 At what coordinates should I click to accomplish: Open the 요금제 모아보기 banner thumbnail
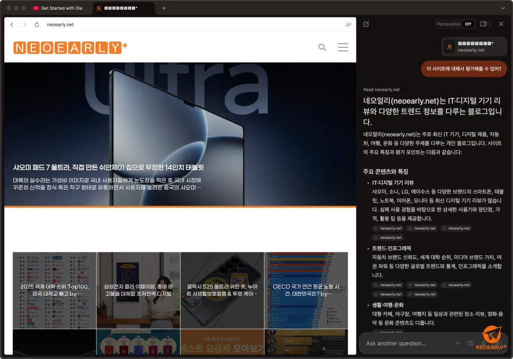(x=222, y=342)
